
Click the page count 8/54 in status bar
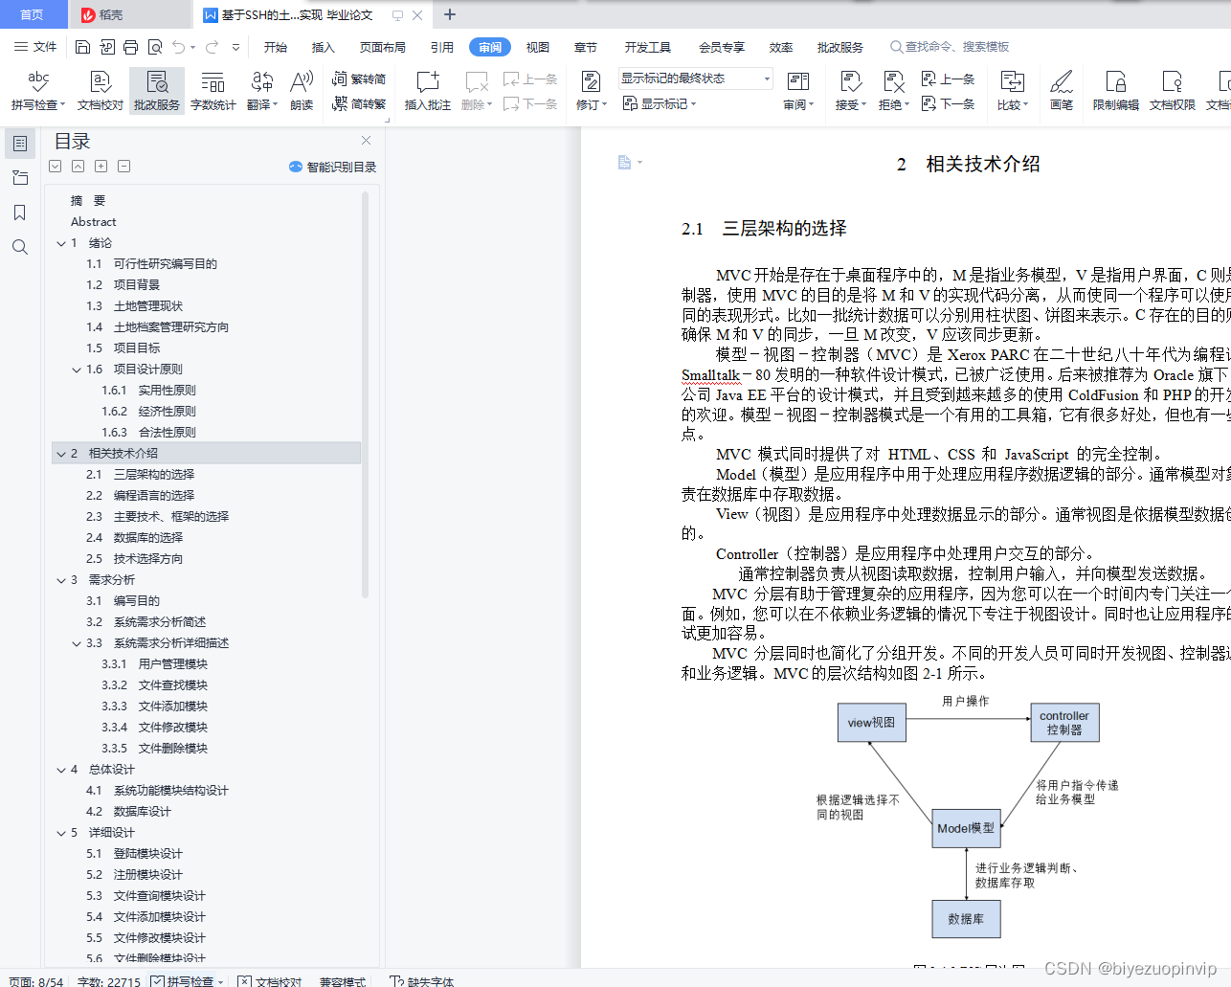coord(35,981)
